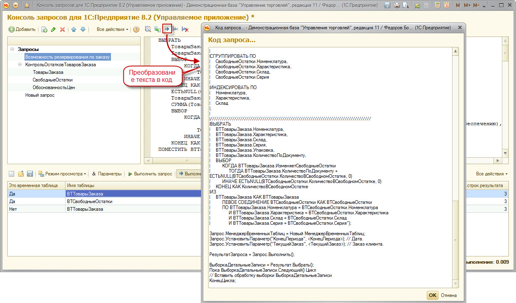Click Отмена in the Код запроса dialog
516x303 pixels.
click(449, 295)
